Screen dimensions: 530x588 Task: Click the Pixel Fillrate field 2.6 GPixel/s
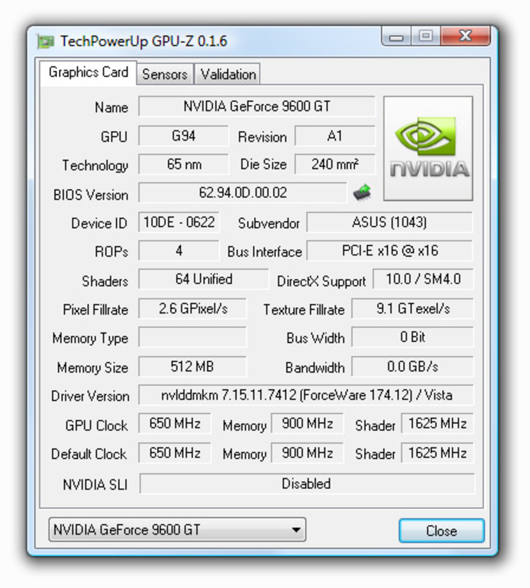tap(193, 309)
